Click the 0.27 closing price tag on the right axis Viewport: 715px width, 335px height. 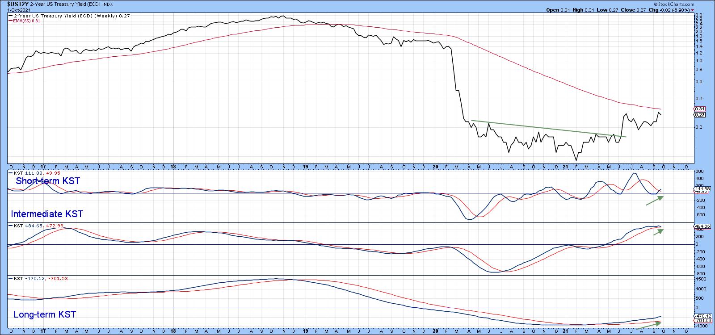click(700, 115)
